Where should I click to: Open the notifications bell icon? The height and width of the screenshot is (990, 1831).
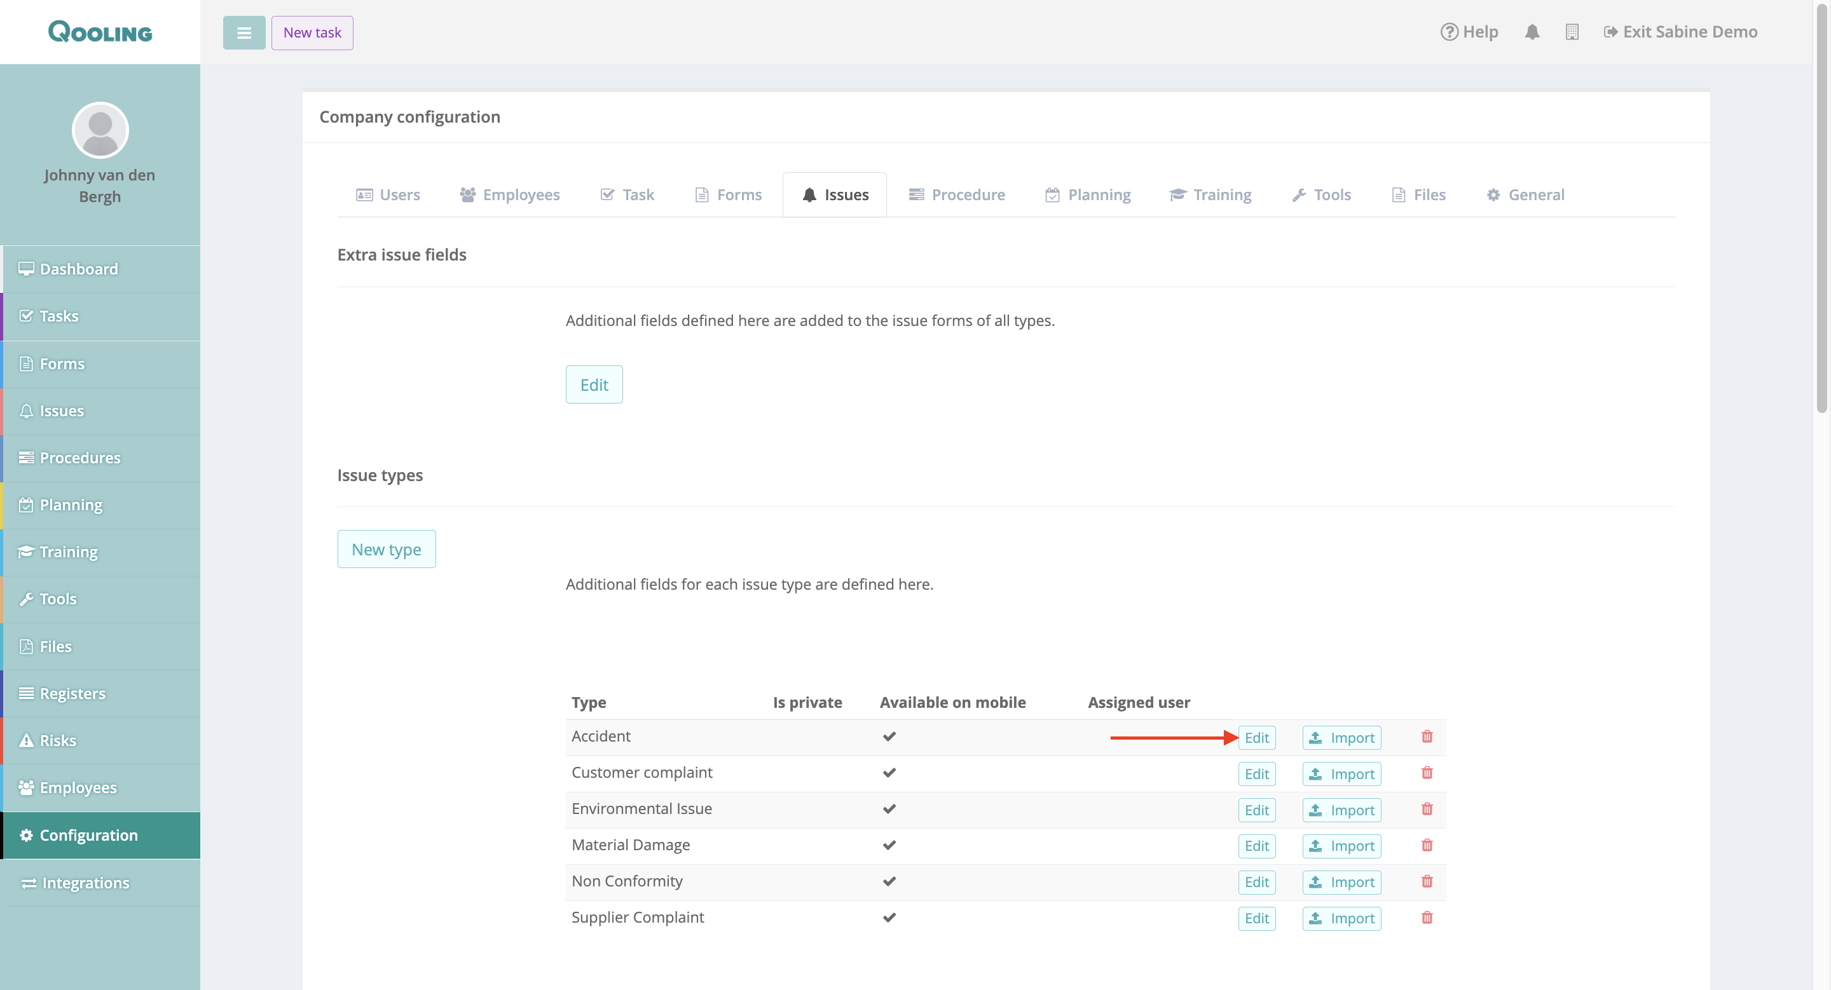1532,32
